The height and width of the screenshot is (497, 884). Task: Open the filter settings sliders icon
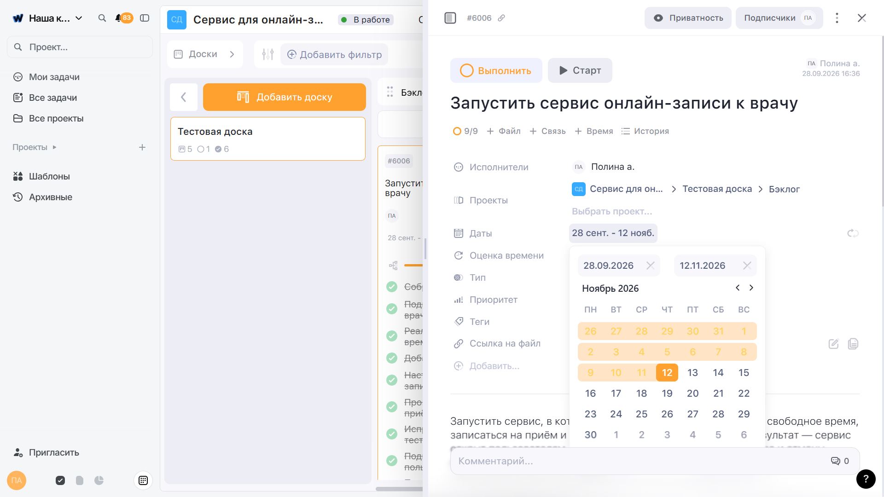coord(268,54)
